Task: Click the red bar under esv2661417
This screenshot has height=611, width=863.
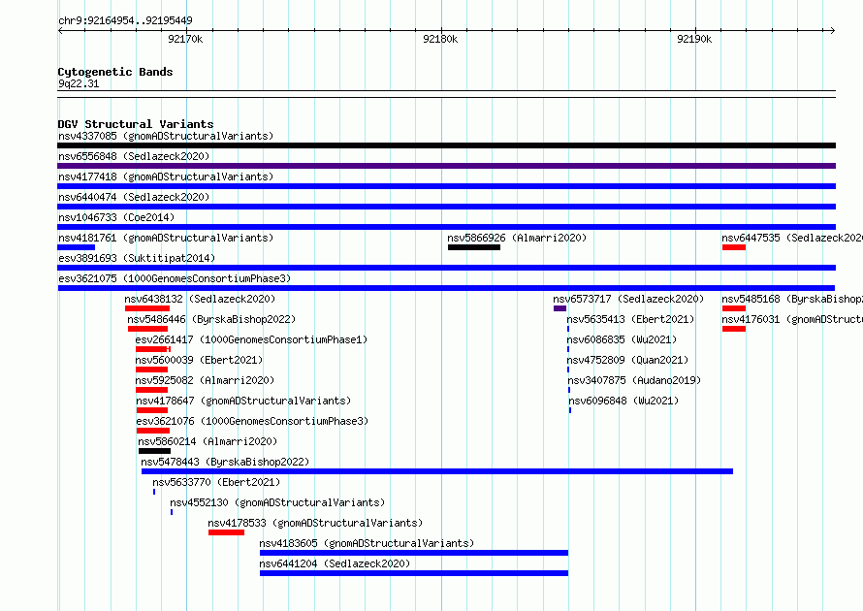Action: click(153, 349)
